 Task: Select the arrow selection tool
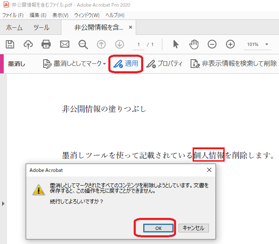(x=176, y=44)
